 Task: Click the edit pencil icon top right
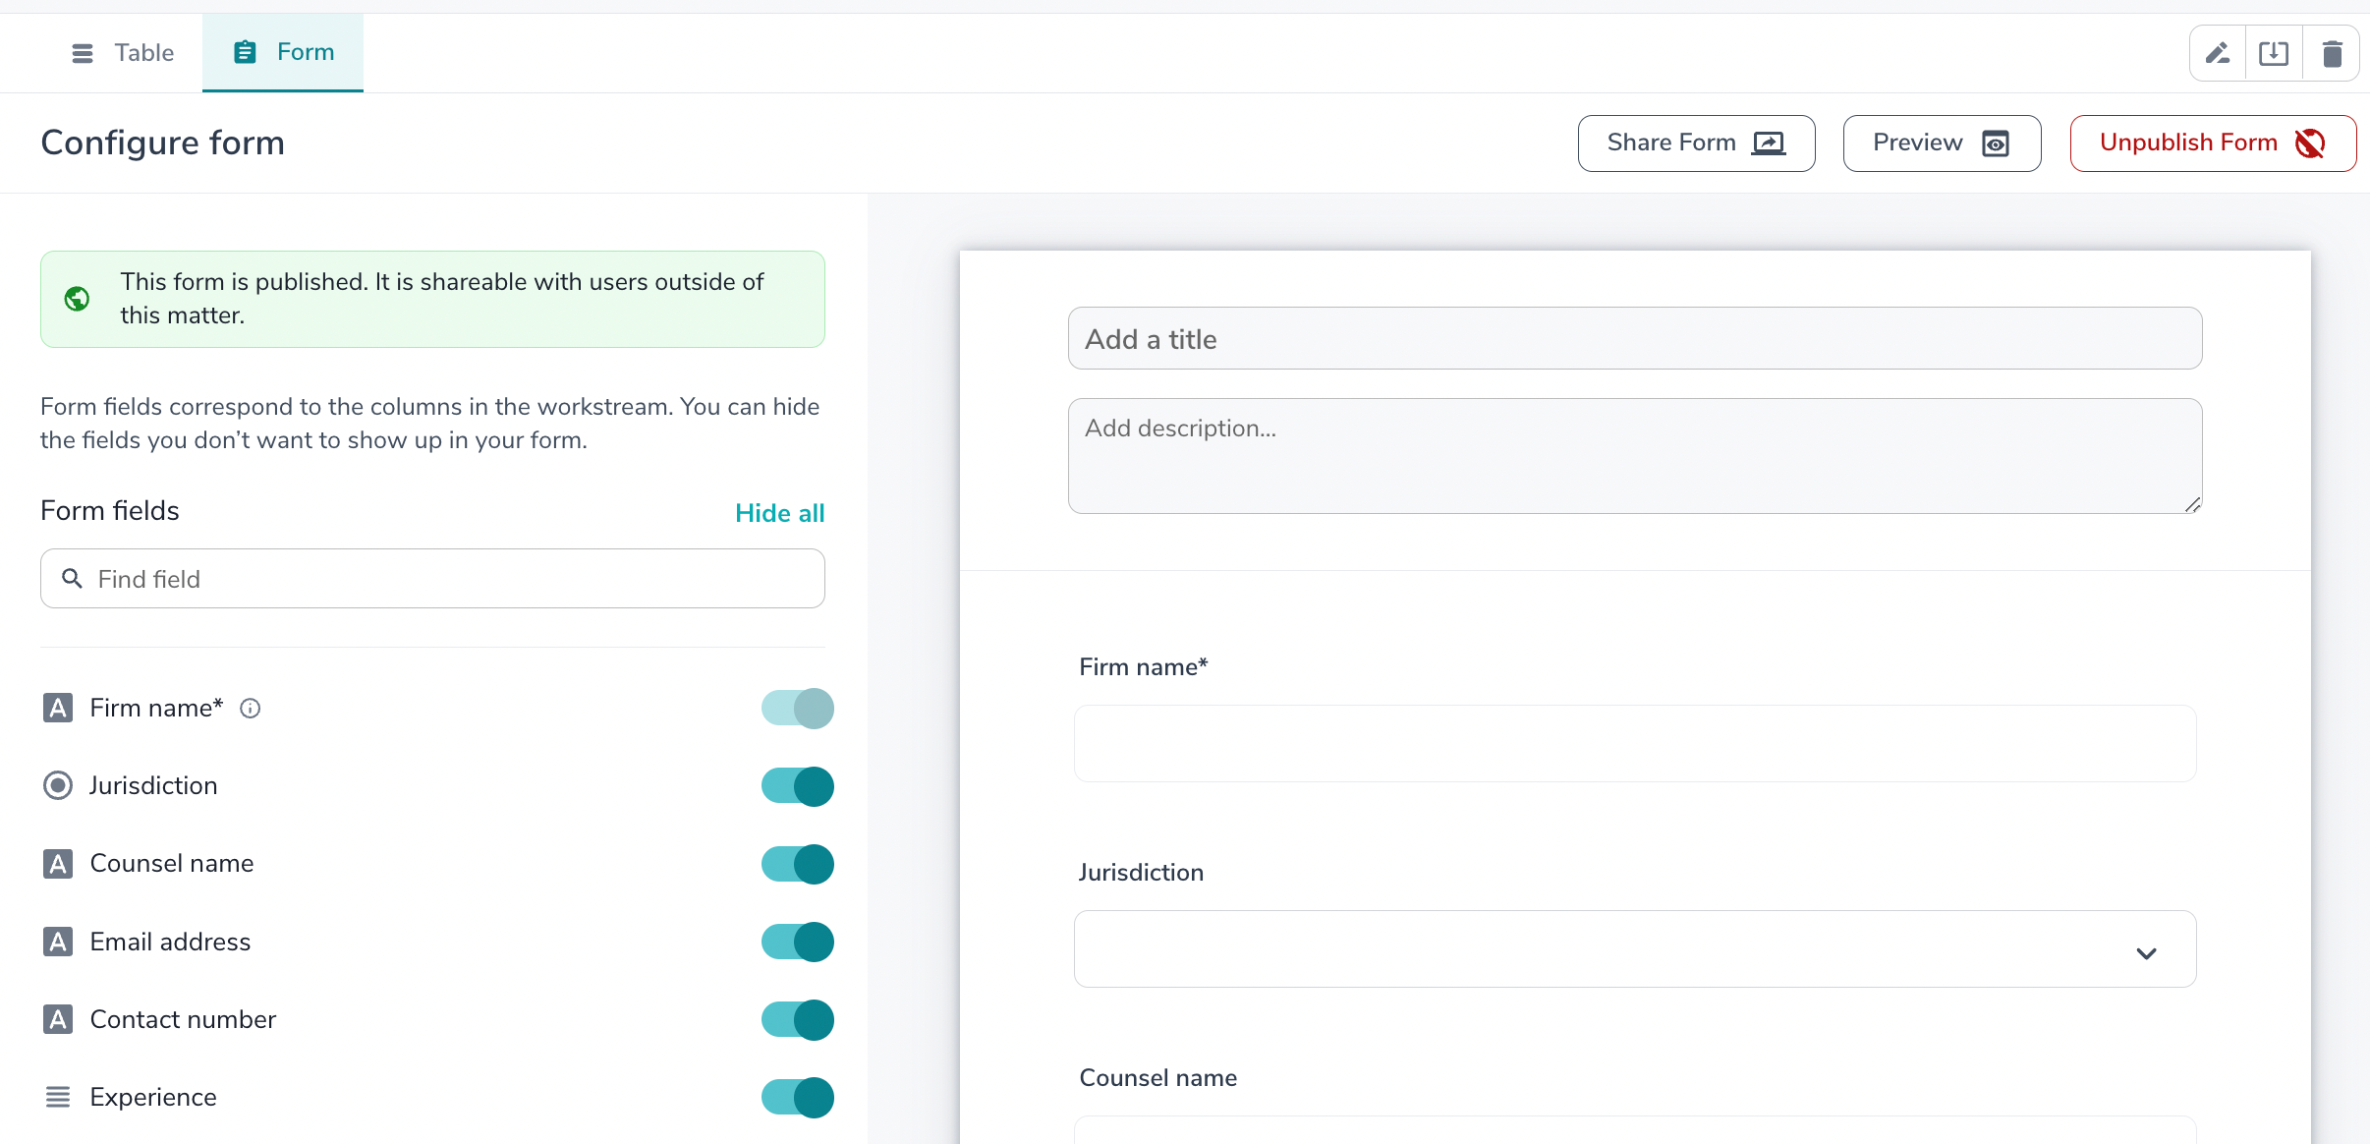point(2218,53)
